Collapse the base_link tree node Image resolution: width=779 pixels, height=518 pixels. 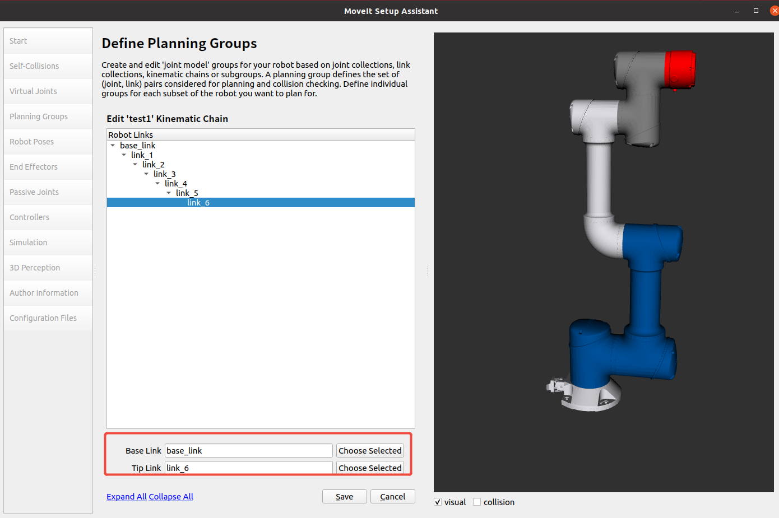point(113,146)
